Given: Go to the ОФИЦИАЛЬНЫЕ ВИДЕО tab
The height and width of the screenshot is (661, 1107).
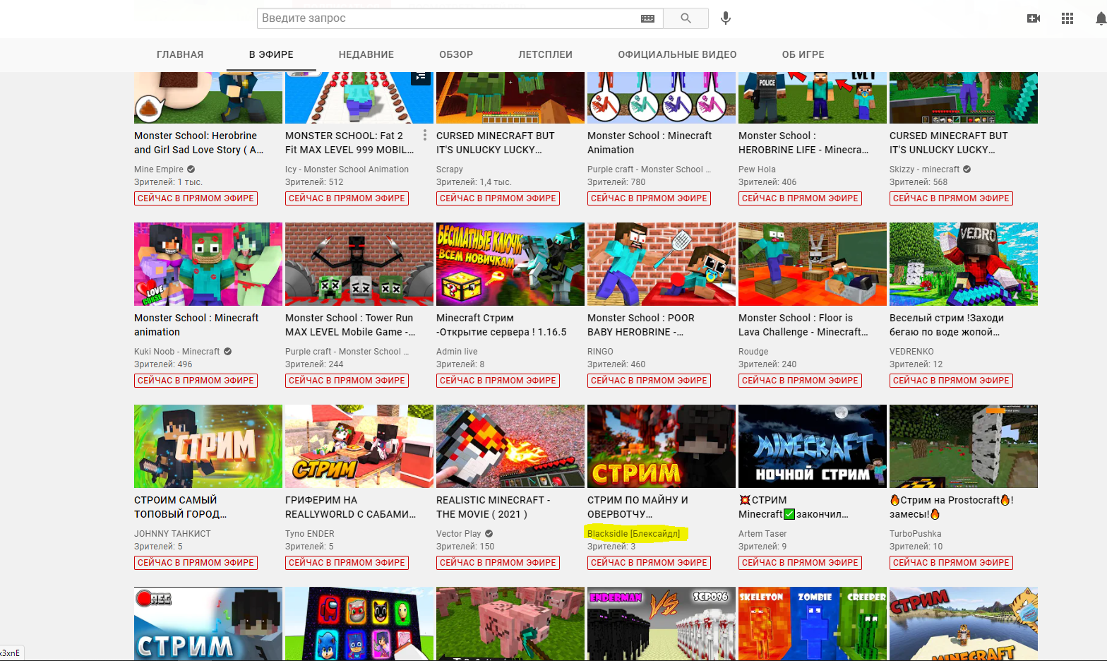Looking at the screenshot, I should coord(677,54).
